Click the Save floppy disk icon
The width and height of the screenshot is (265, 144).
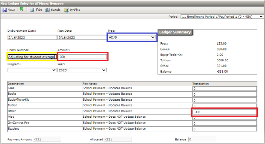tap(5, 10)
